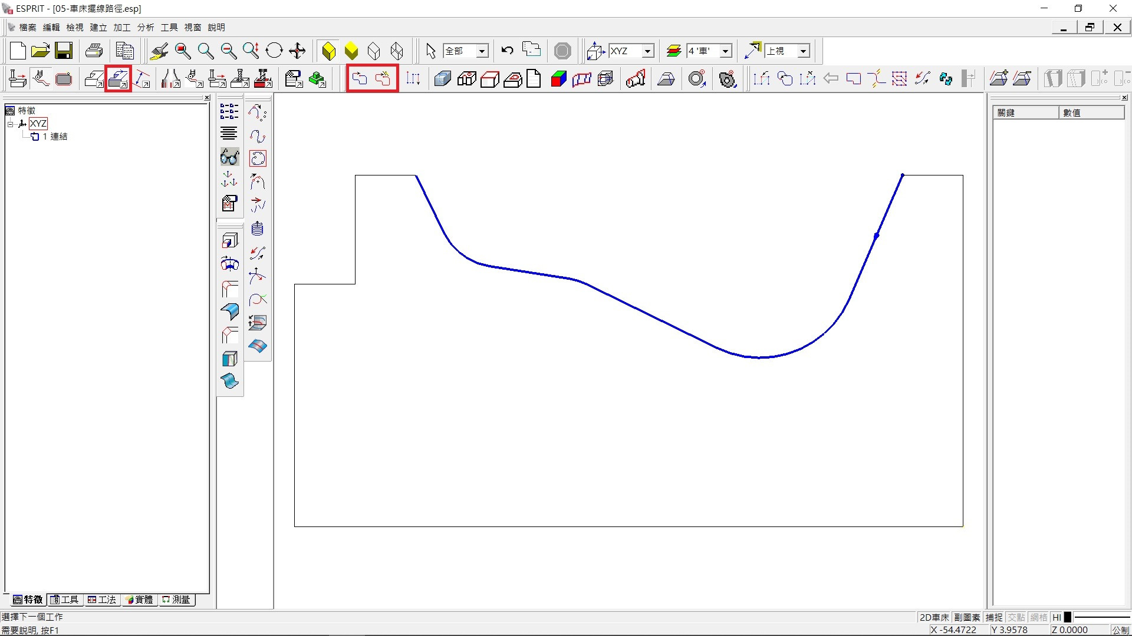Click the 公制 unit button in status bar
Screen dimensions: 1132x636
[1120, 630]
